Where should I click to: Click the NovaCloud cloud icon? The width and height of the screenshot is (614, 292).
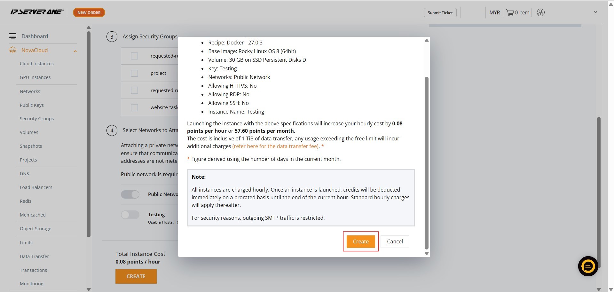pyautogui.click(x=13, y=50)
